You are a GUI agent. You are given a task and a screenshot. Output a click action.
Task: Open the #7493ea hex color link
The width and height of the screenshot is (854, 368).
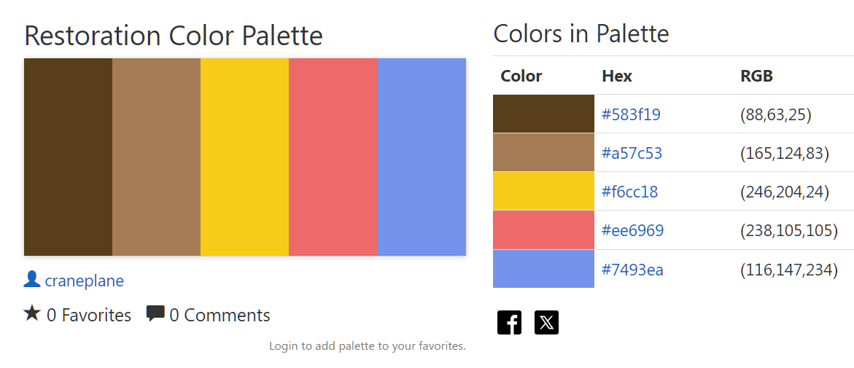point(632,270)
